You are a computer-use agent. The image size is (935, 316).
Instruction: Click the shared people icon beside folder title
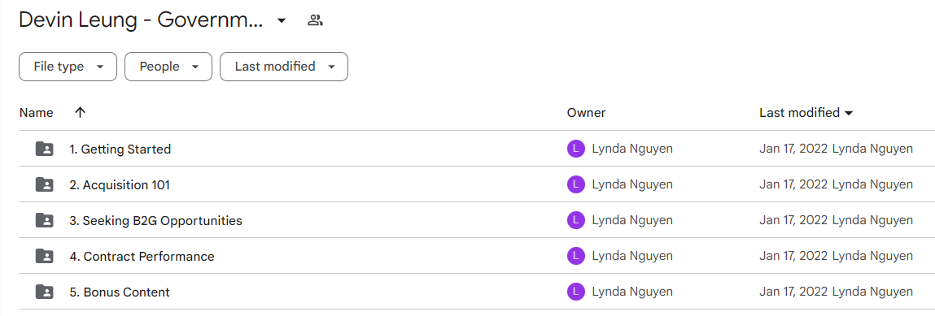[x=315, y=21]
